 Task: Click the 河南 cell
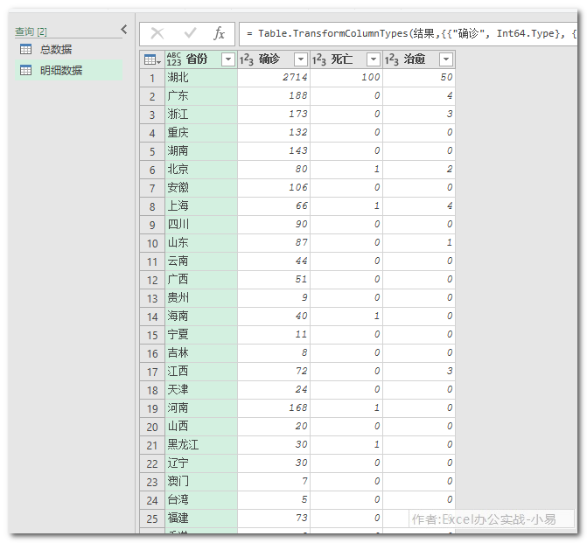201,407
